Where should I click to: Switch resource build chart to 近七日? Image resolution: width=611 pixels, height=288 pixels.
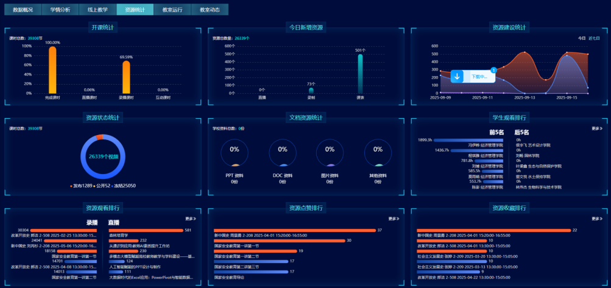tap(594, 38)
